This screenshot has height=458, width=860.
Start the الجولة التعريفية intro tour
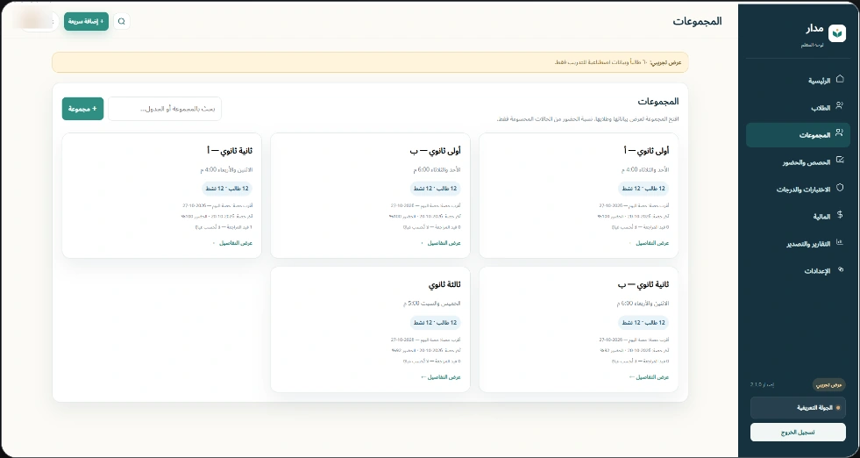[x=798, y=408]
